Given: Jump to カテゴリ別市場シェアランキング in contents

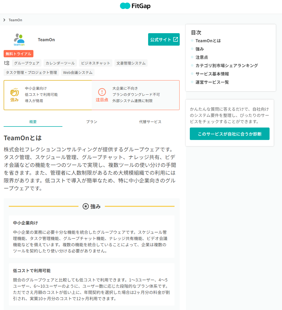Looking at the screenshot, I should [x=227, y=66].
